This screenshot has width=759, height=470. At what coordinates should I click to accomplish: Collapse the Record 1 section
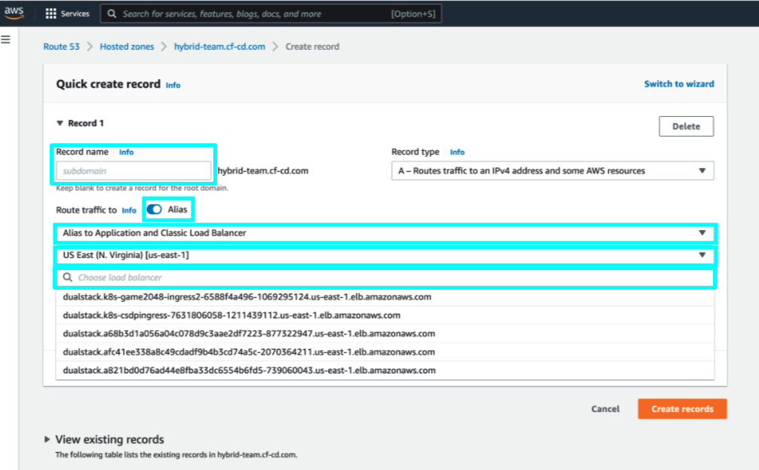[x=60, y=123]
